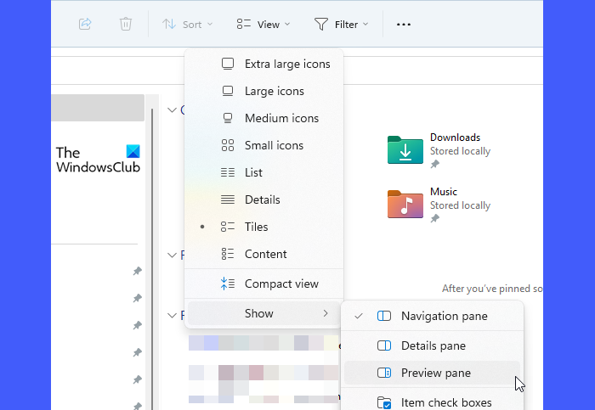Image resolution: width=595 pixels, height=410 pixels.
Task: Click the Share icon in toolbar
Action: (85, 25)
